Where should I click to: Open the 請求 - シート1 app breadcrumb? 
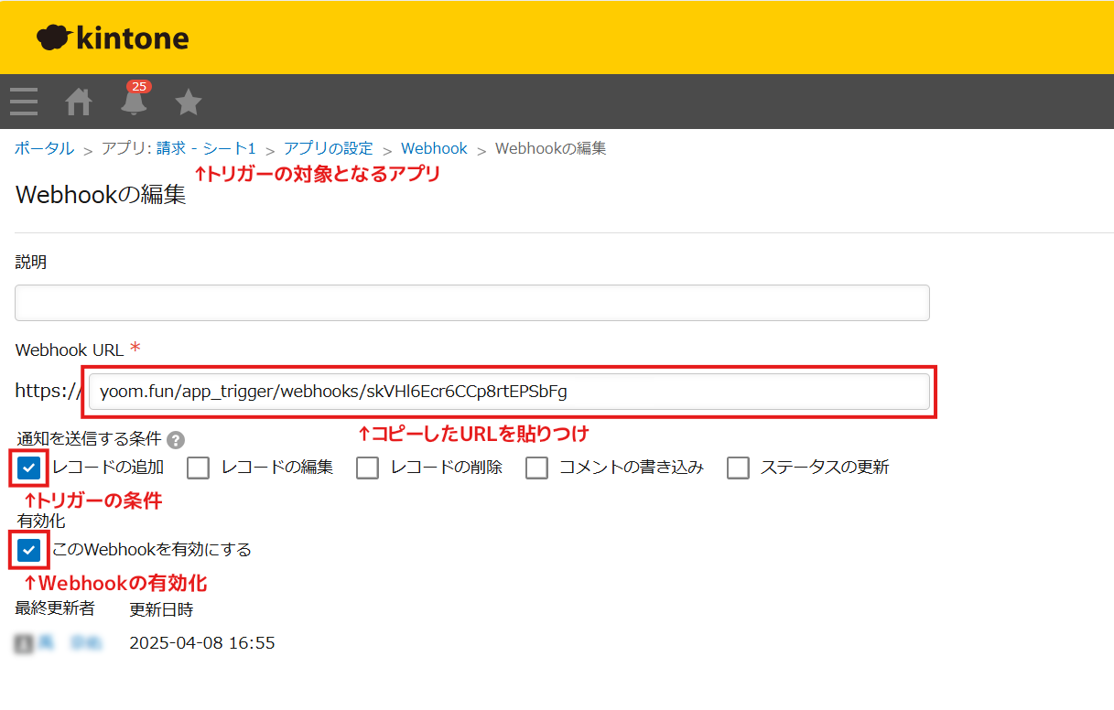point(206,148)
